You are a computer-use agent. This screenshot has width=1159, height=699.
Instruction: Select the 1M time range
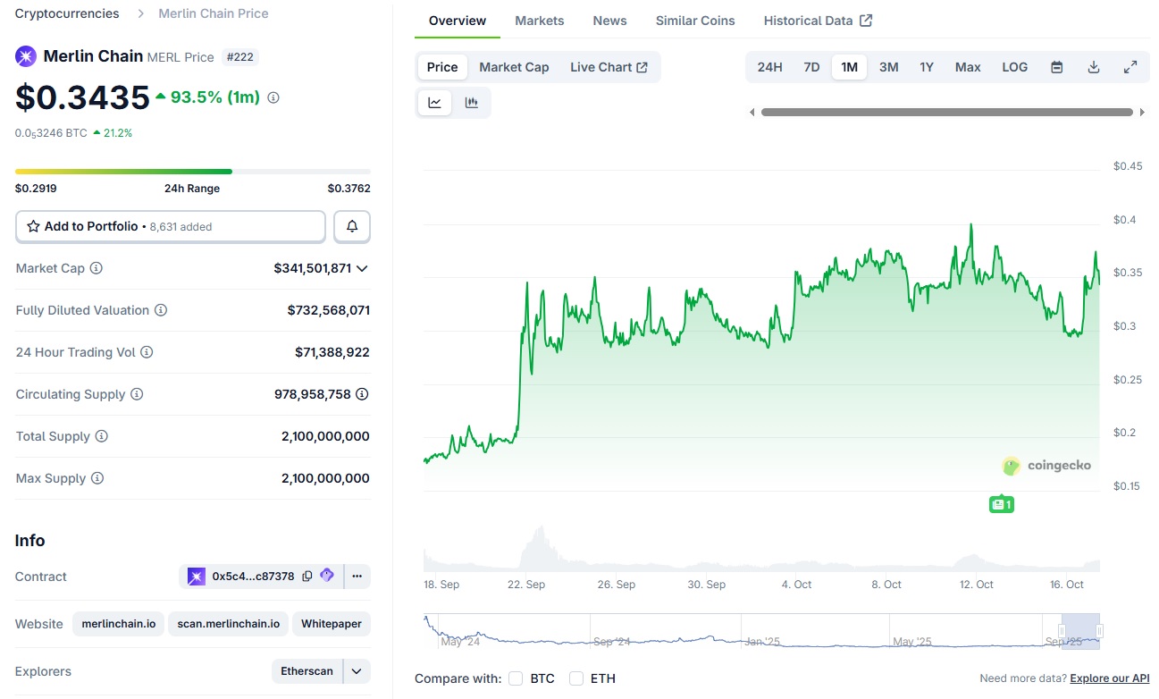[x=849, y=67]
